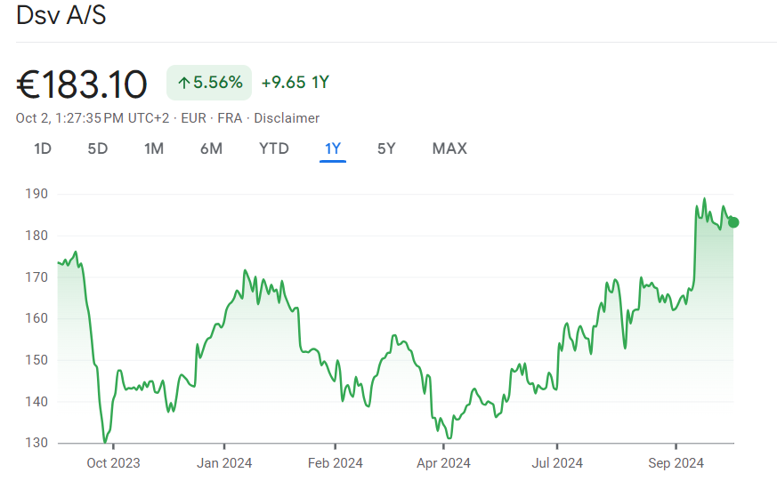
Task: Click the FRA exchange label
Action: click(230, 118)
